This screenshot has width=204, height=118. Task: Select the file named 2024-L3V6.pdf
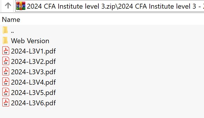[x=33, y=103]
